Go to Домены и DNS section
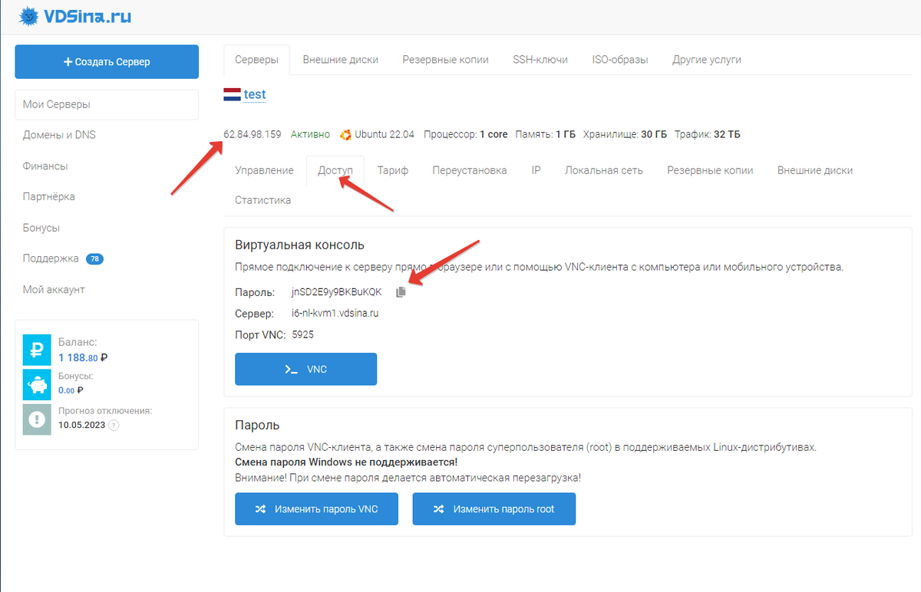 pyautogui.click(x=60, y=134)
